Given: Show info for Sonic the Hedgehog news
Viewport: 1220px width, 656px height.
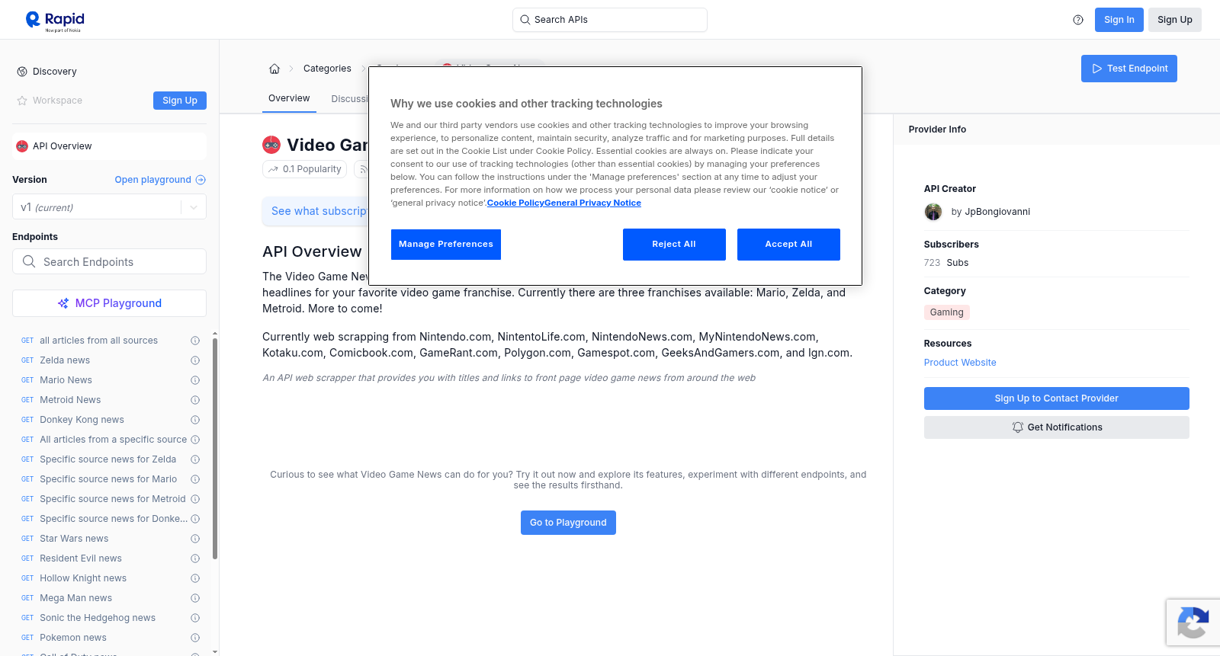Looking at the screenshot, I should click(x=195, y=618).
